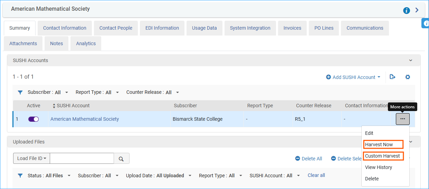Click the Subscriber column header
The height and width of the screenshot is (189, 429).
tap(185, 106)
